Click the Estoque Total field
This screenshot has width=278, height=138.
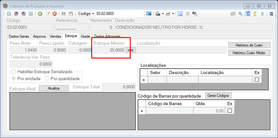pos(119,87)
